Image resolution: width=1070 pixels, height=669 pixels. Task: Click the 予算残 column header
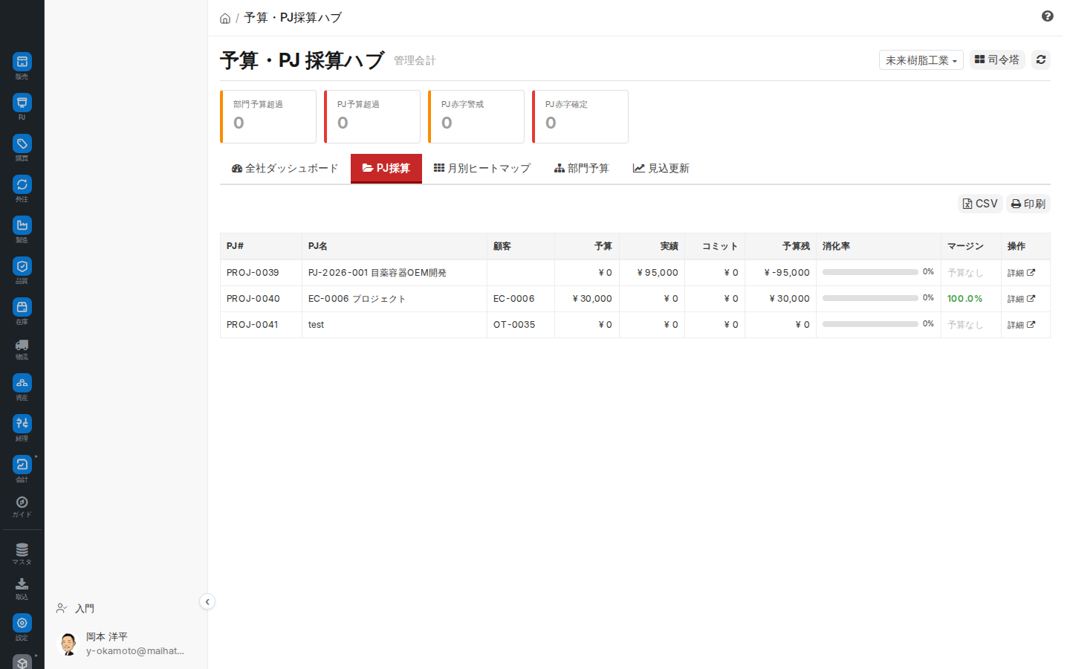pyautogui.click(x=780, y=246)
